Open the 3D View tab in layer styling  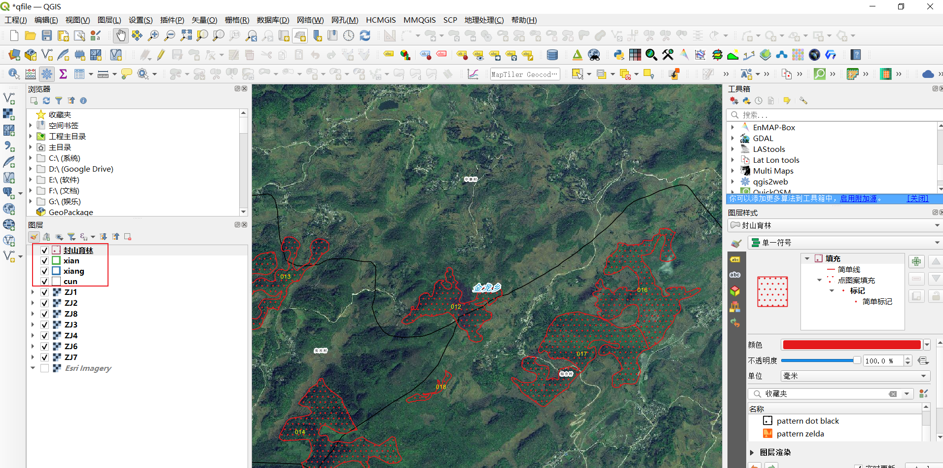(x=735, y=291)
